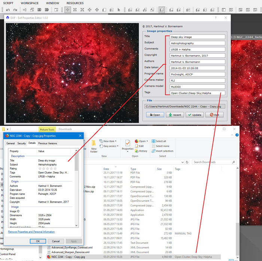Image resolution: width=262 pixels, height=261 pixels.
Task: Click Invert selection in Explorer ribbon
Action: tap(162, 151)
